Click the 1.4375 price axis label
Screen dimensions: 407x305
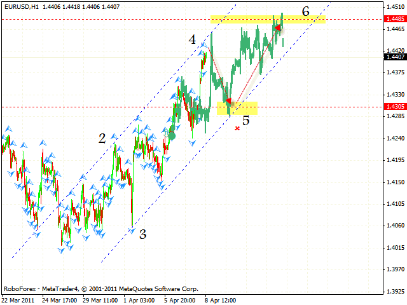(396, 72)
